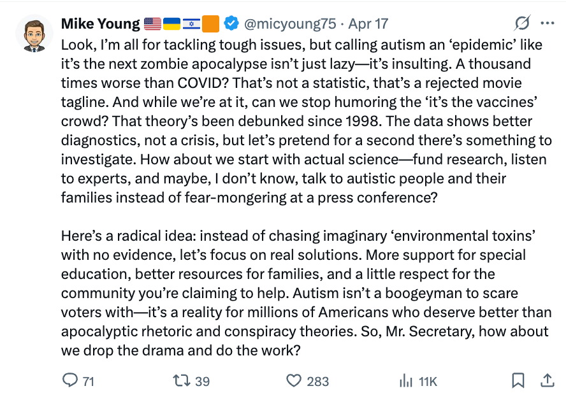
Task: Click the US flag emoji beside name
Action: pyautogui.click(x=153, y=24)
